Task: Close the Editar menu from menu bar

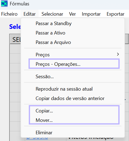Action: pyautogui.click(x=29, y=14)
